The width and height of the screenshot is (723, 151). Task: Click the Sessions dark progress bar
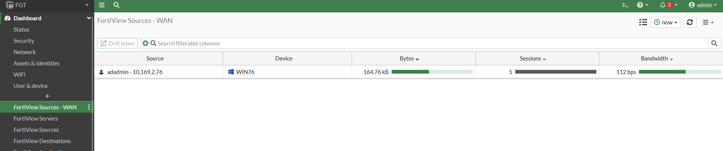point(556,72)
